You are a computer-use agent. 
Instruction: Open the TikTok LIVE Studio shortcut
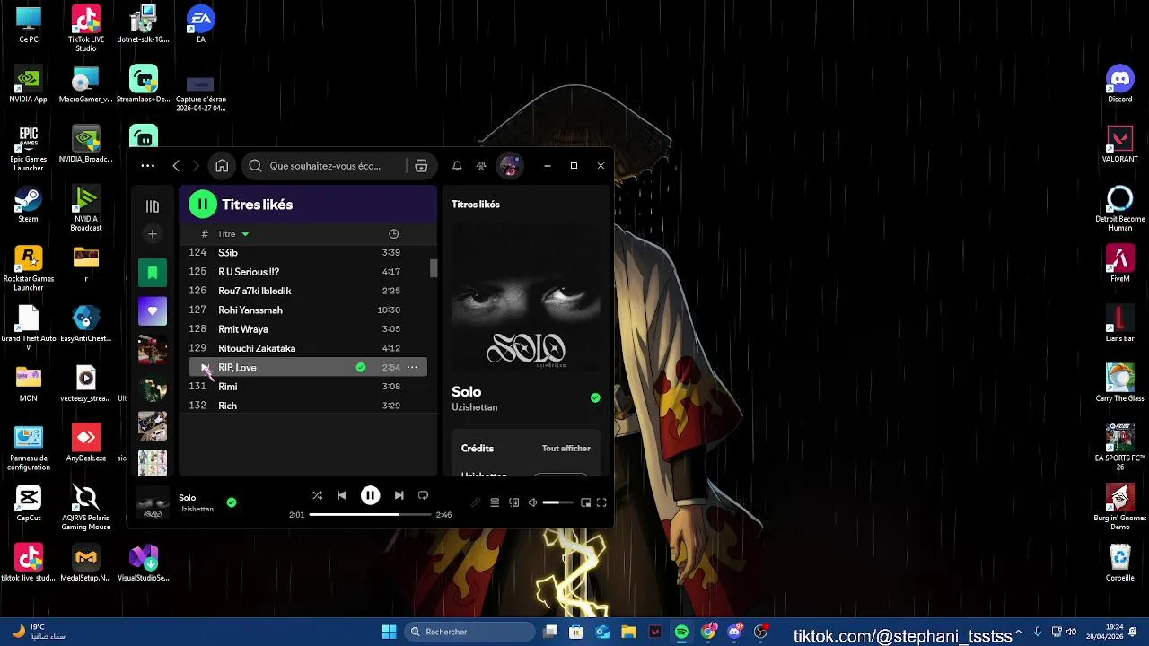85,28
